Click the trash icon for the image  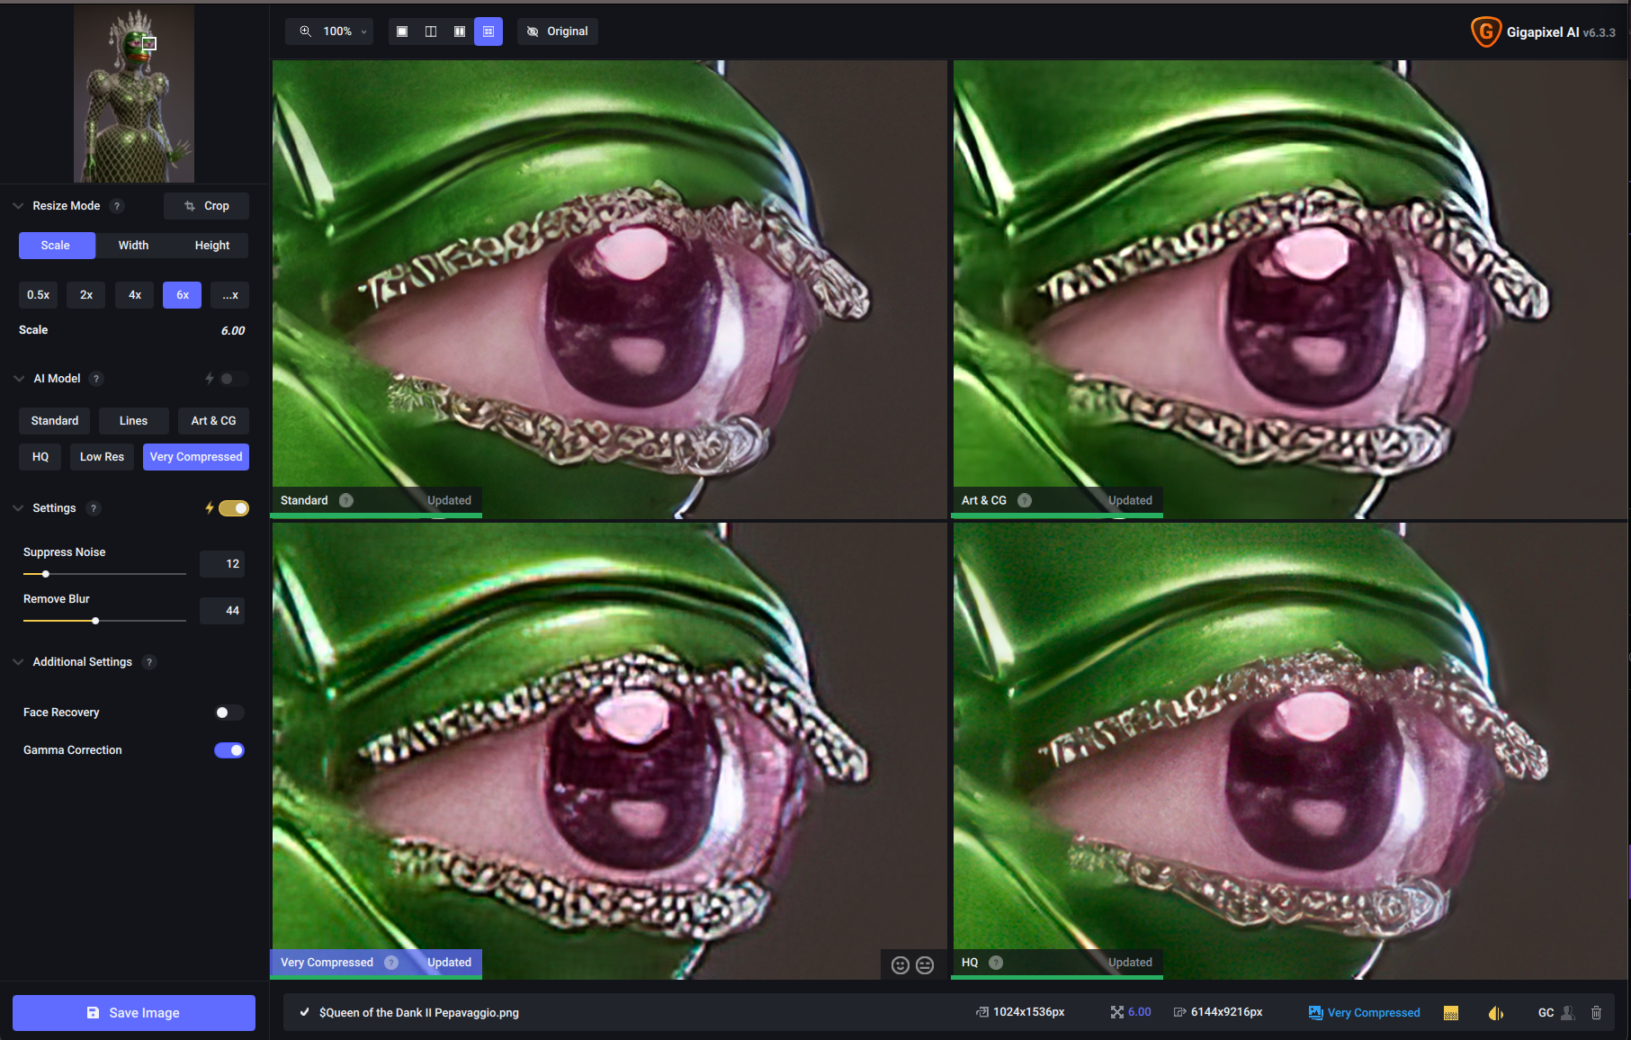(1597, 1013)
